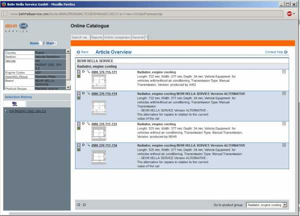The width and height of the screenshot is (300, 216).
Task: Expand details for article 8MK 376 715-171
Action: click(x=284, y=72)
